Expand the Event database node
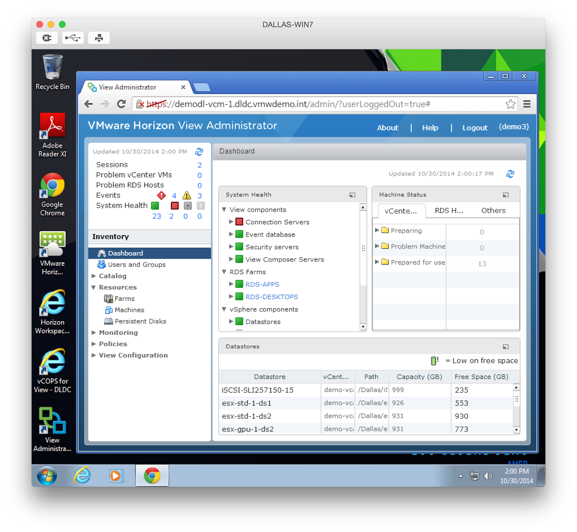The image size is (577, 532). tap(231, 234)
